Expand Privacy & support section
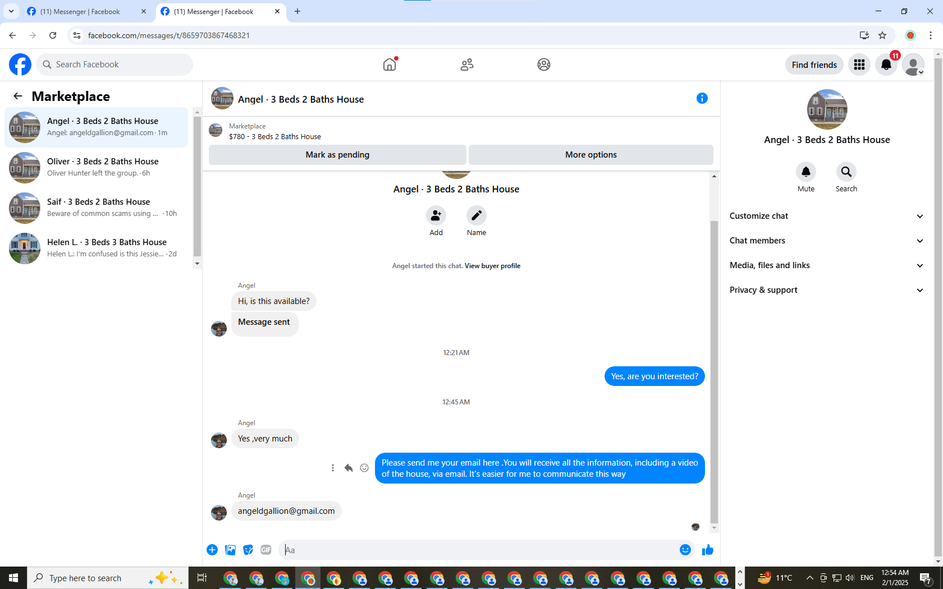 click(x=827, y=290)
